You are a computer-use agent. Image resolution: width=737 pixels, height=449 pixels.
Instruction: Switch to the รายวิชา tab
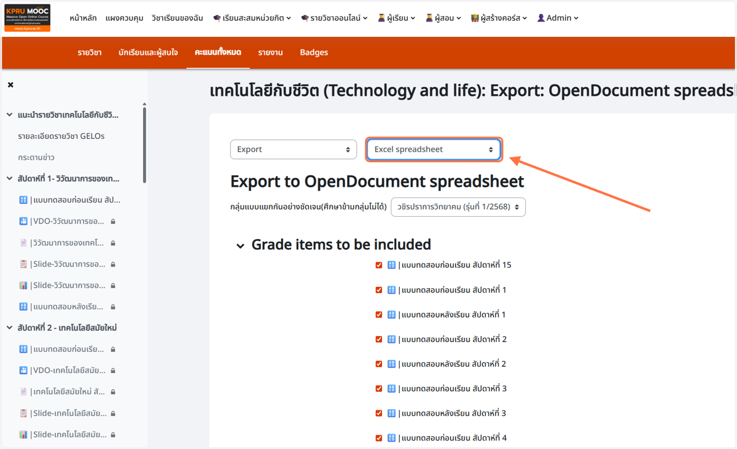coord(90,53)
